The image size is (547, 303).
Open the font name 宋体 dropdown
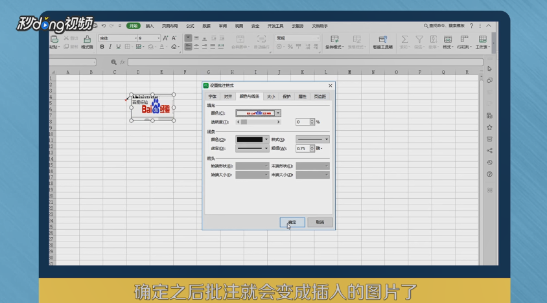point(135,38)
